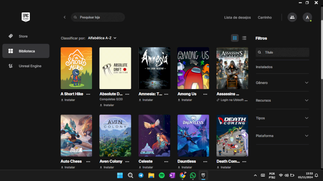Open Lista de desejos link

237,17
